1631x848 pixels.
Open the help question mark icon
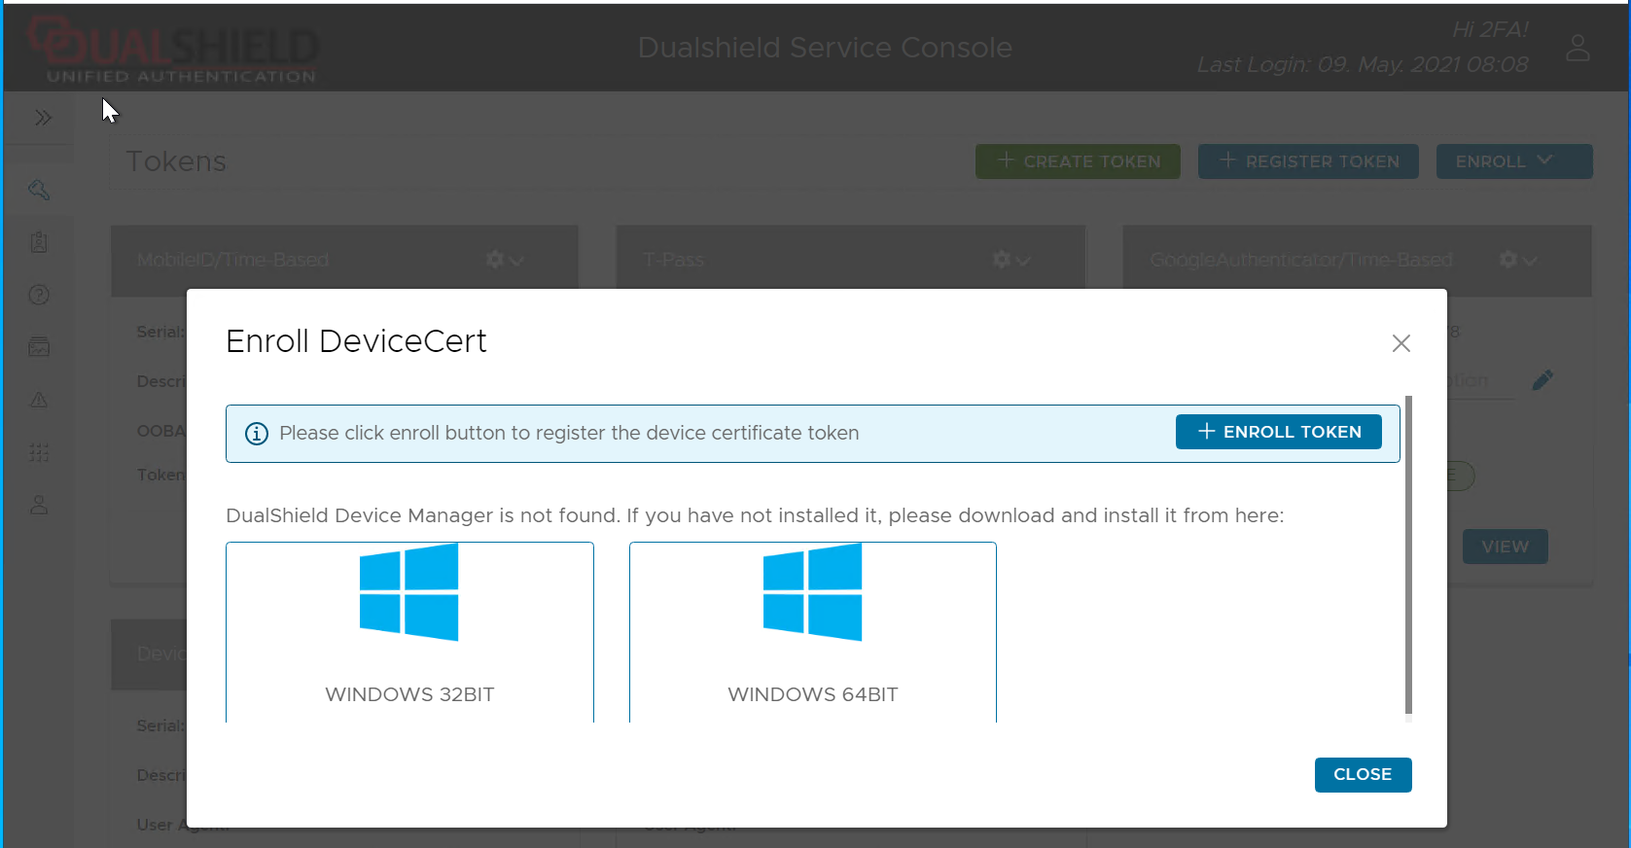[39, 295]
